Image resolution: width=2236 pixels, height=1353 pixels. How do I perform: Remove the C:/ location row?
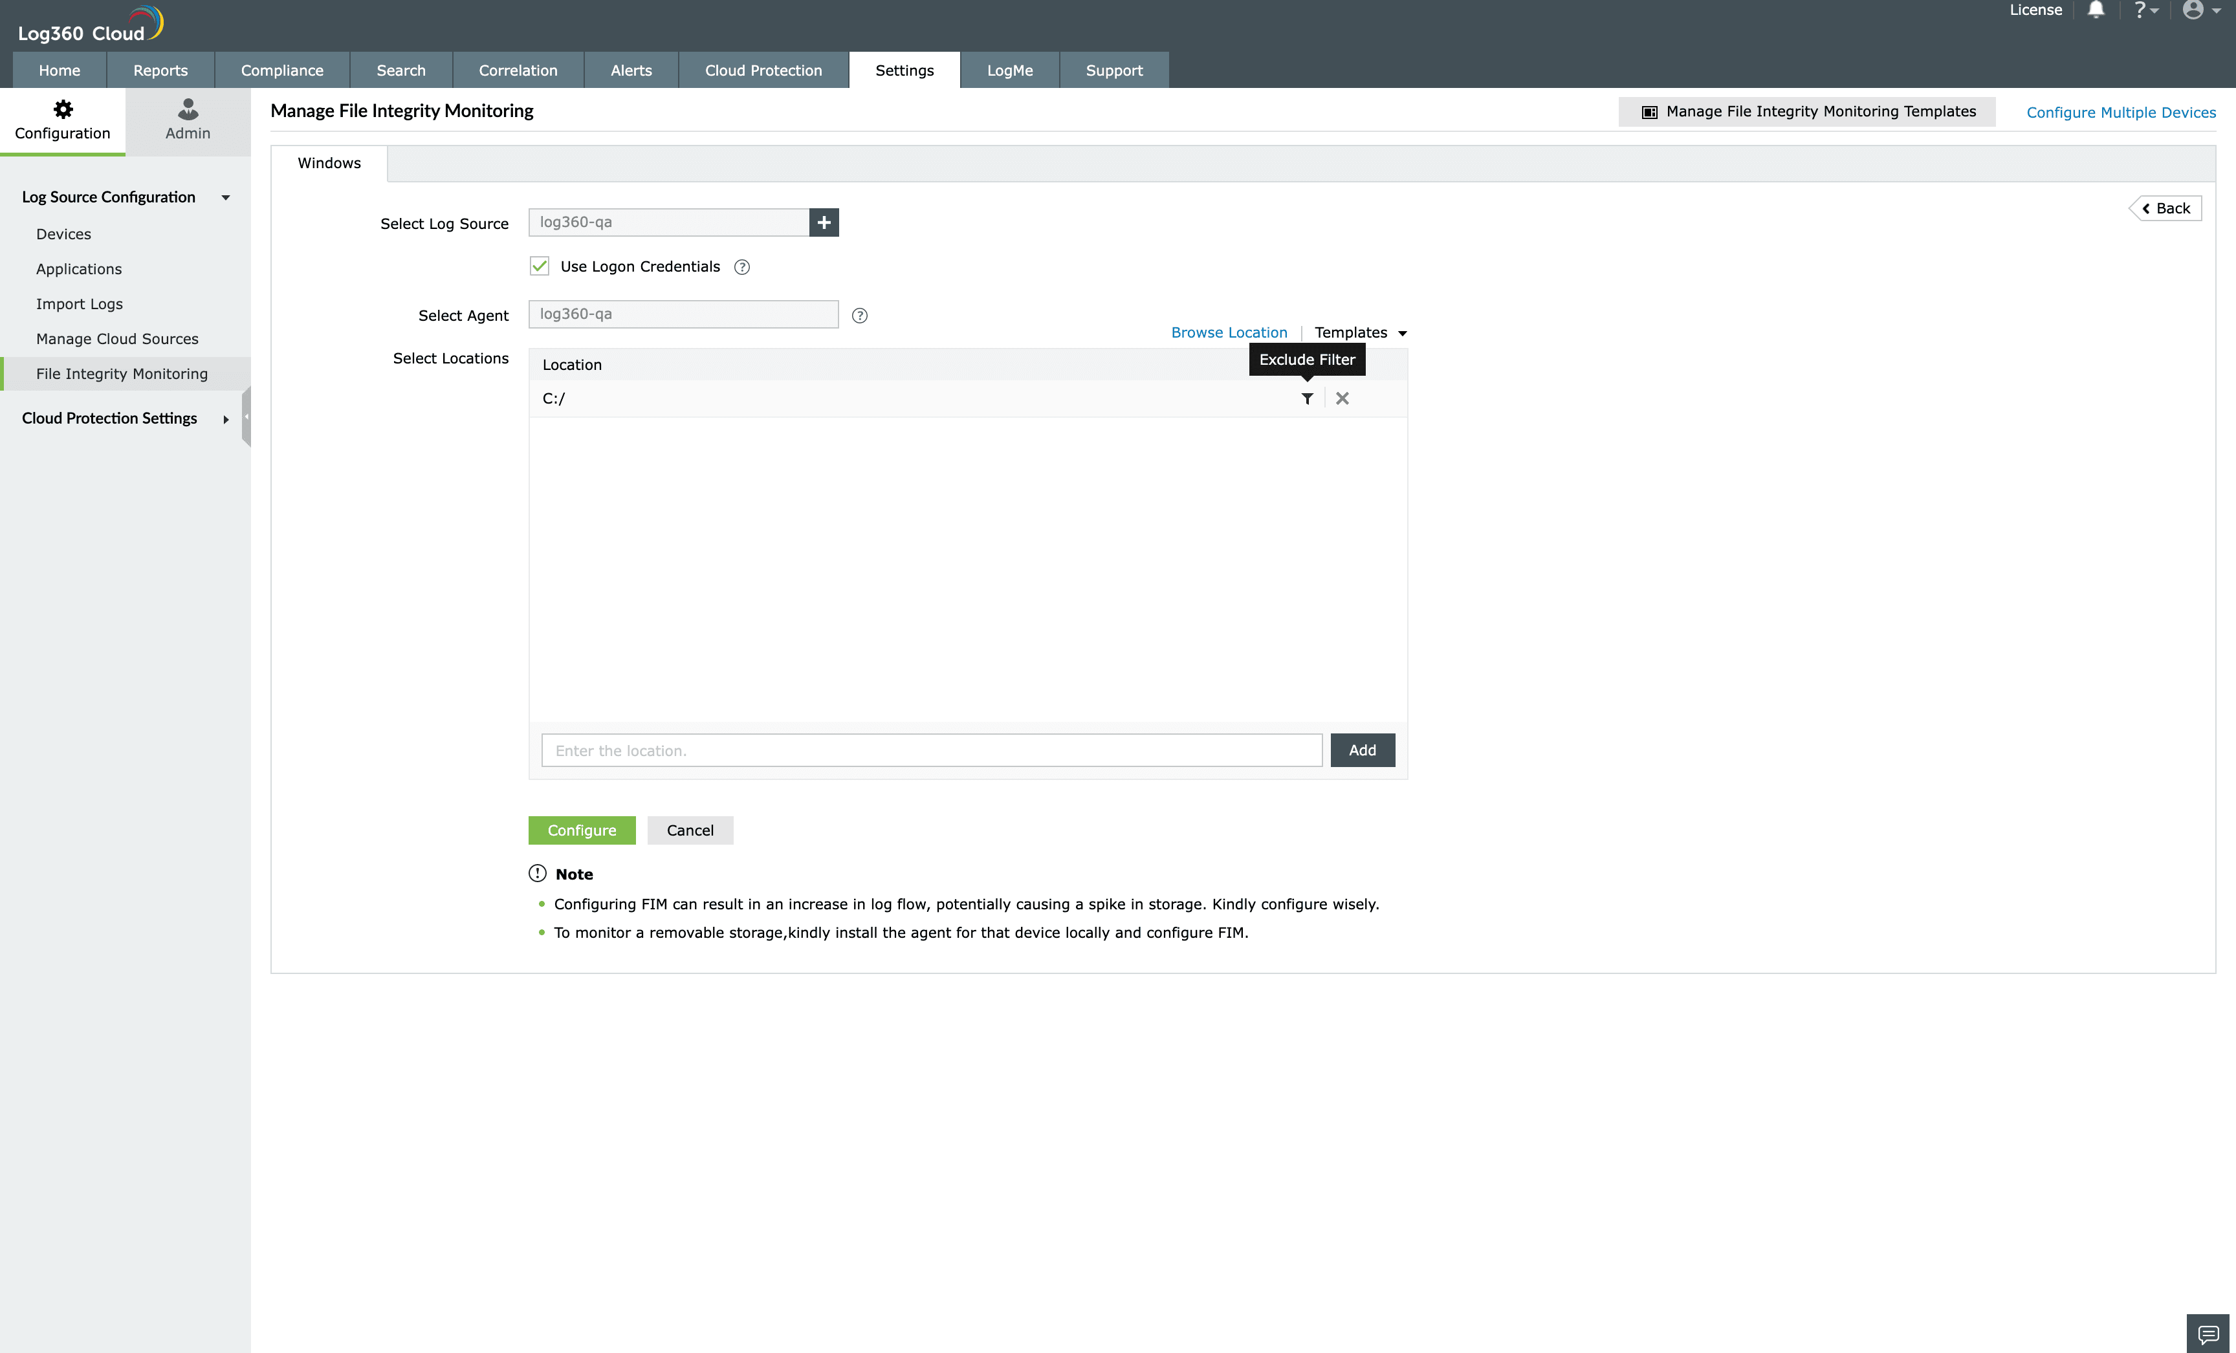coord(1342,398)
